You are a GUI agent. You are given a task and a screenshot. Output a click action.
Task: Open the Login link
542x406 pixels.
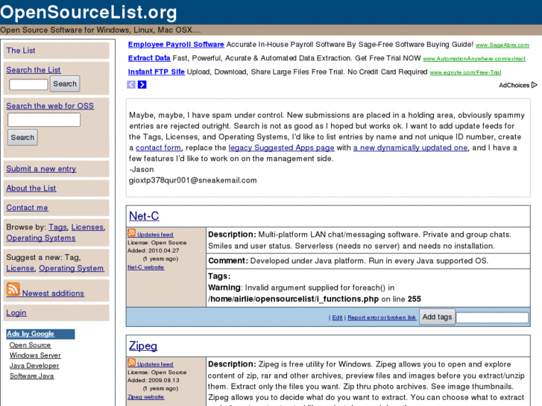tap(16, 313)
